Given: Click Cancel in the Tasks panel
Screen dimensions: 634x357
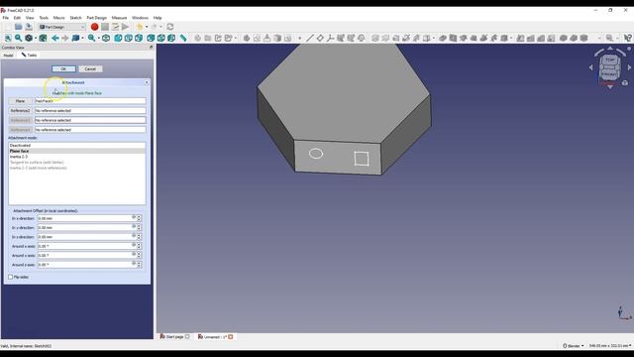Looking at the screenshot, I should point(90,68).
